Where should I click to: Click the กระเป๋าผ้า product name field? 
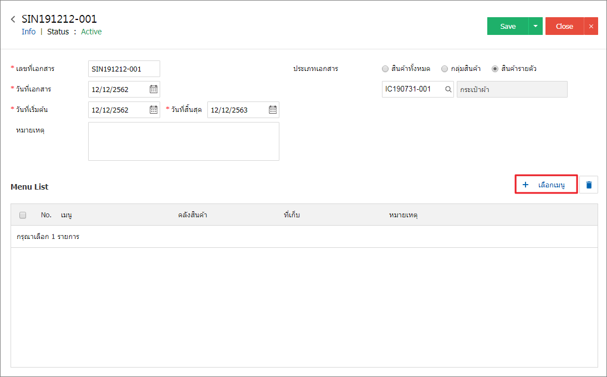click(512, 89)
